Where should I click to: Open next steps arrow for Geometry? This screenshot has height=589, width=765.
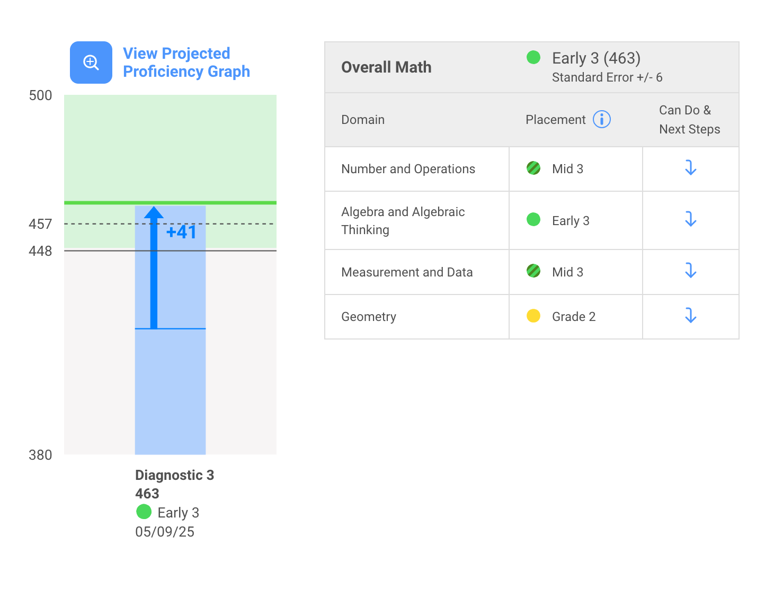click(690, 315)
